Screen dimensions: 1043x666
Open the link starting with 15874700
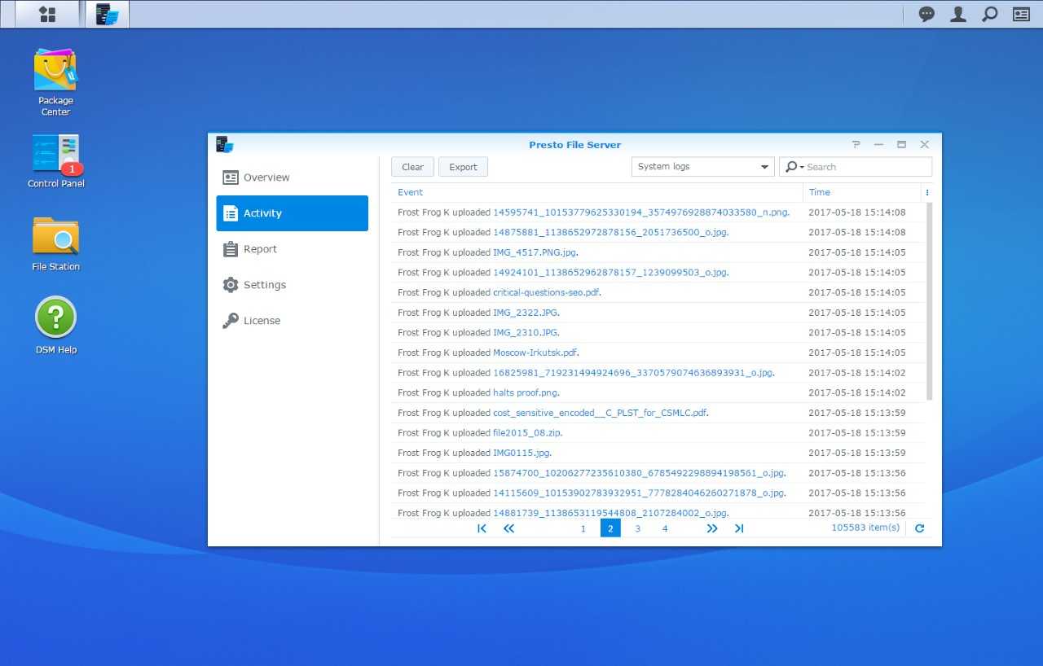coord(639,473)
